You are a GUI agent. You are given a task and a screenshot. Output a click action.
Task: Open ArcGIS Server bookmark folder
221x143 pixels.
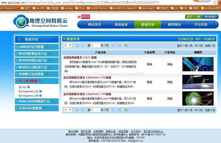(97, 8)
